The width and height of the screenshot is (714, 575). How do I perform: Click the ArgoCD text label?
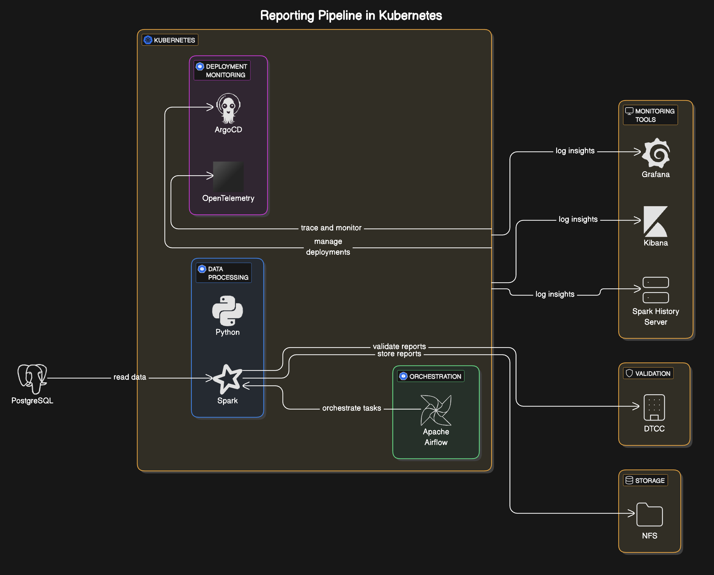click(x=228, y=129)
